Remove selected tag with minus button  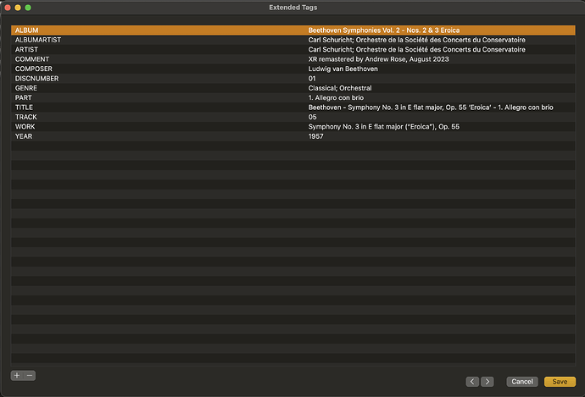(30, 375)
